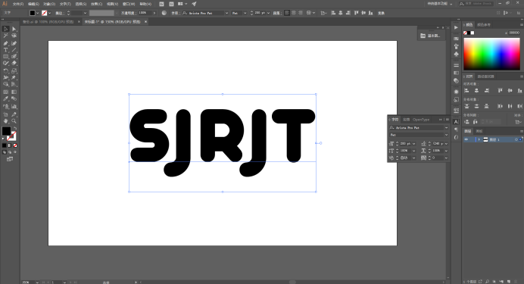This screenshot has width=524, height=284.
Task: Set paint mode to Gradient below fill swatch
Action: click(9, 145)
